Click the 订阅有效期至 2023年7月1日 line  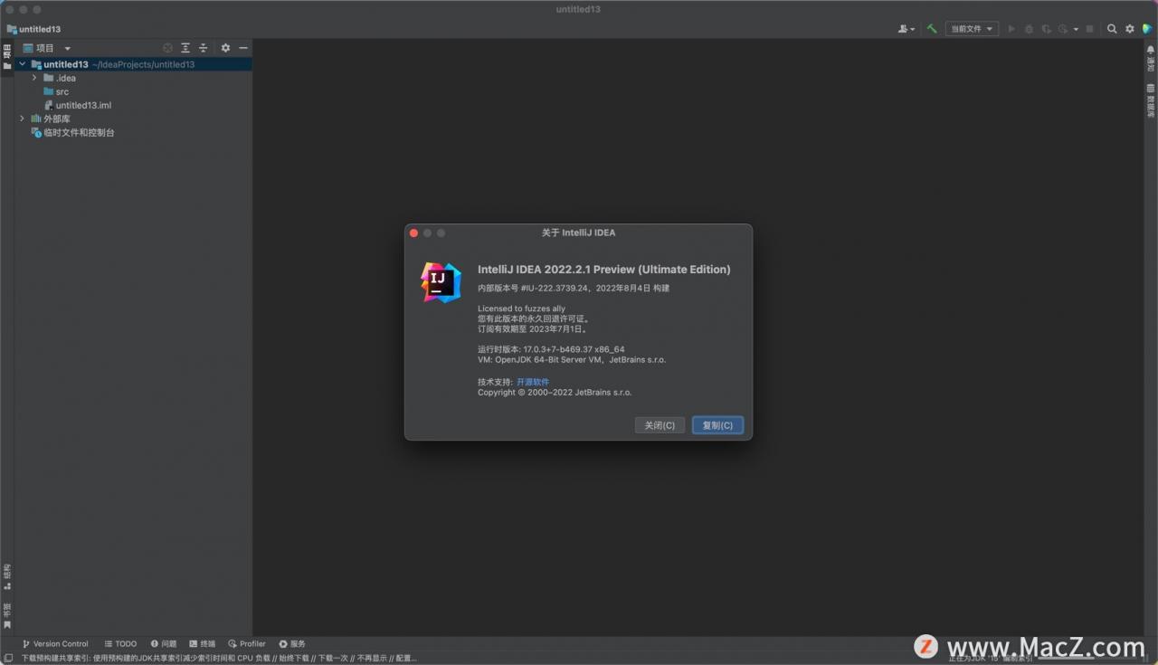tap(532, 329)
